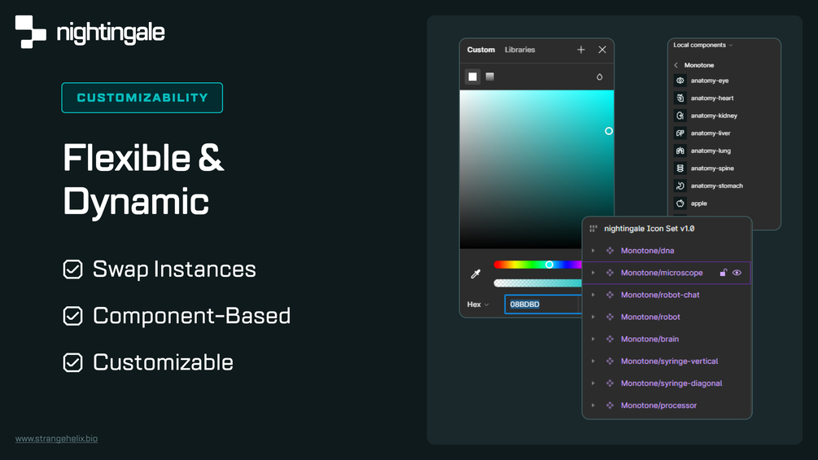The image size is (818, 460).
Task: Expand the Monotone/brain layer
Action: [x=593, y=339]
